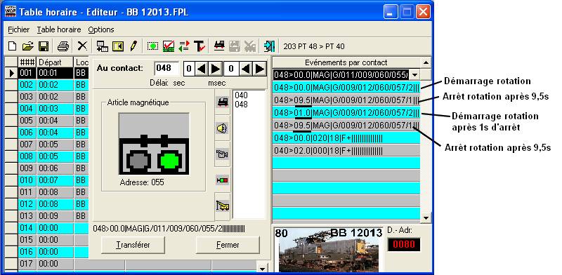Open a timetable file via the folder icon

click(27, 46)
